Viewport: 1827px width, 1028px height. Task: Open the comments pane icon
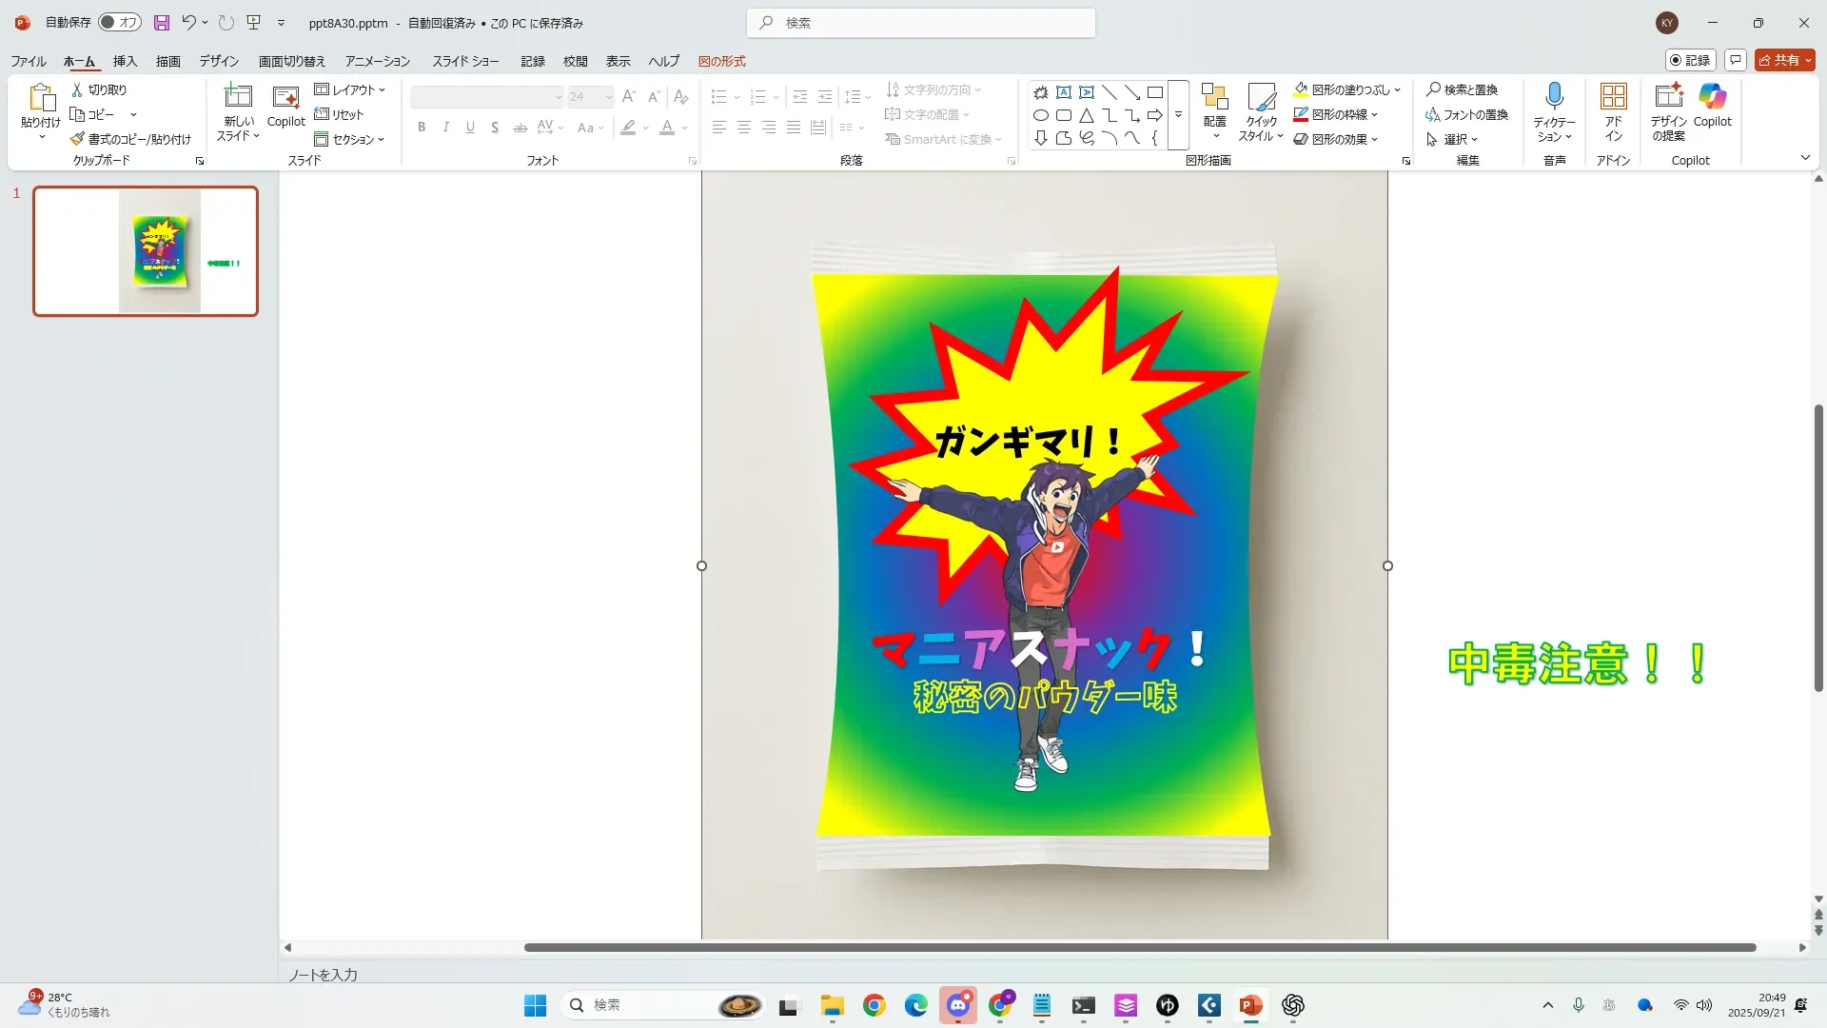point(1736,60)
